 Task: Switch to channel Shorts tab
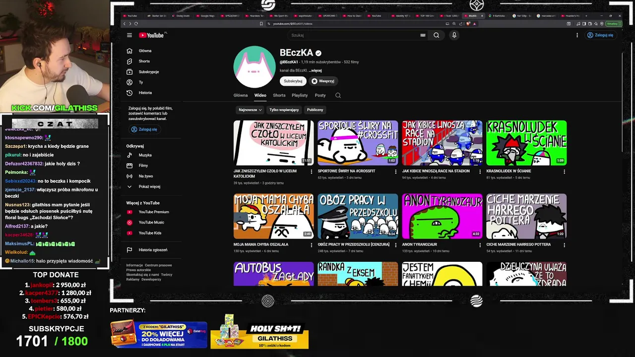tap(279, 95)
